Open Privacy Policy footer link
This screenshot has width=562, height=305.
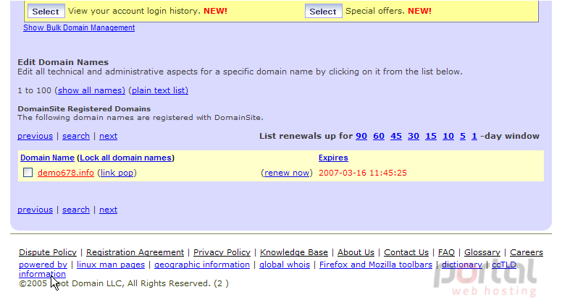pos(222,252)
